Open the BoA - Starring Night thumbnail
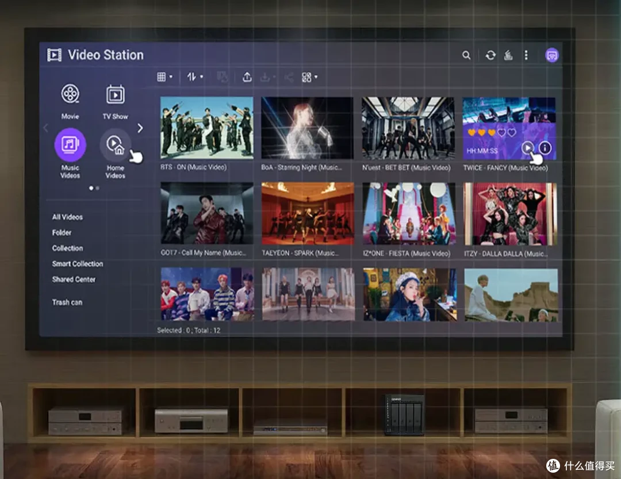 tap(307, 128)
